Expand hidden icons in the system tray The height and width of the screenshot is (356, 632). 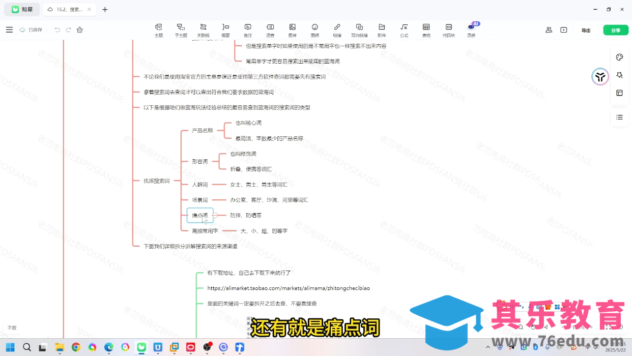click(x=487, y=347)
